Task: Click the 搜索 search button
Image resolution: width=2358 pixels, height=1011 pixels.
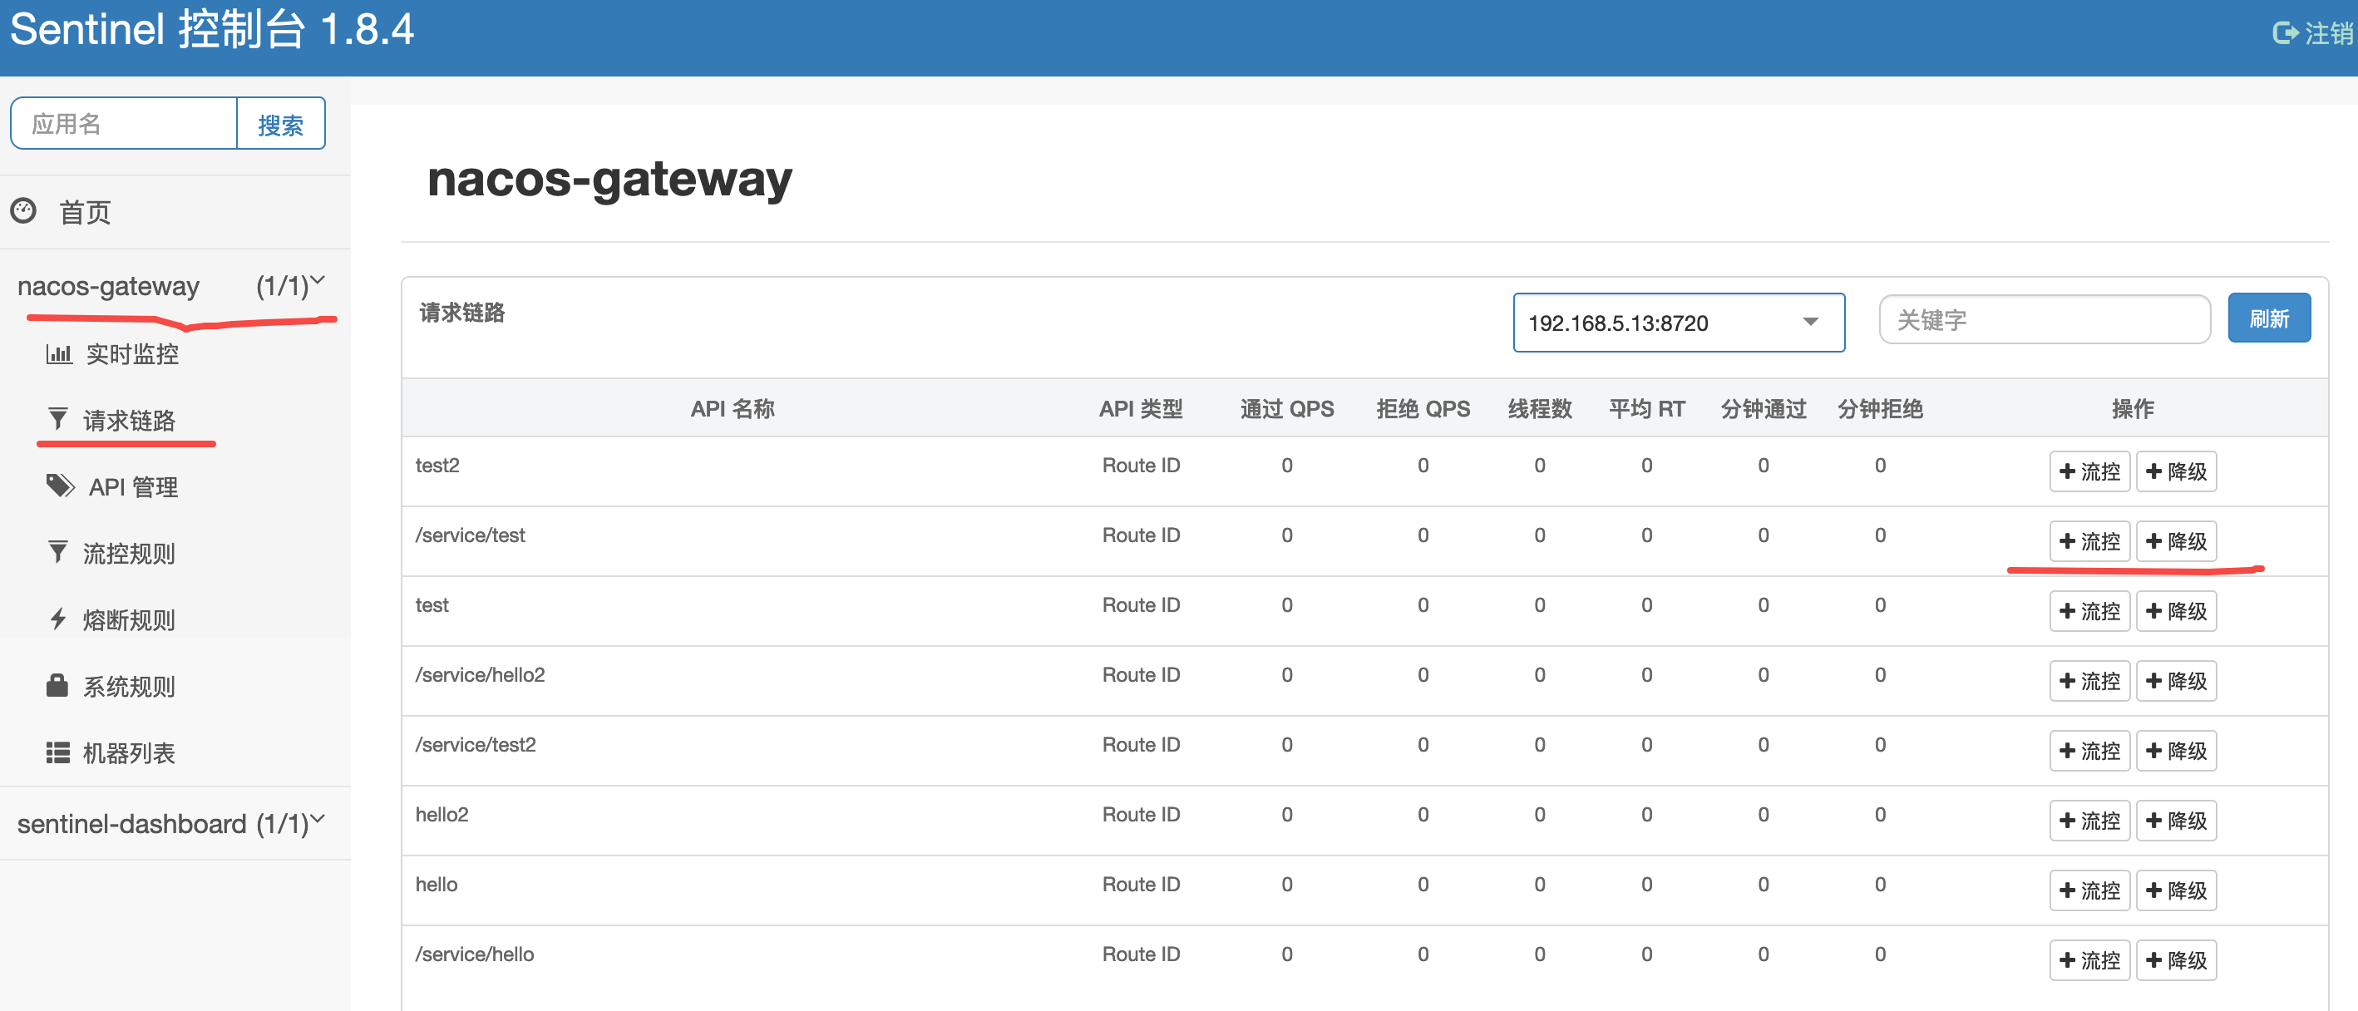Action: pos(280,124)
